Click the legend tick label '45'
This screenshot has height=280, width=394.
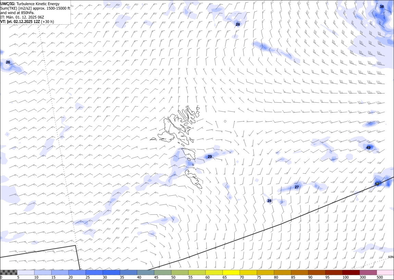156,277
